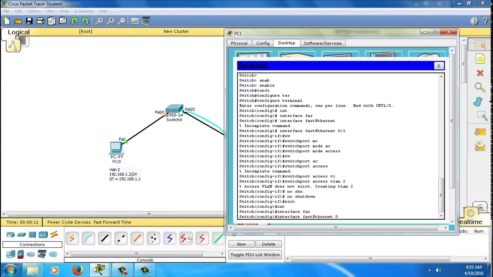Select the Connections lightning category
This screenshot has height=277, width=493.
pyautogui.click(x=54, y=234)
